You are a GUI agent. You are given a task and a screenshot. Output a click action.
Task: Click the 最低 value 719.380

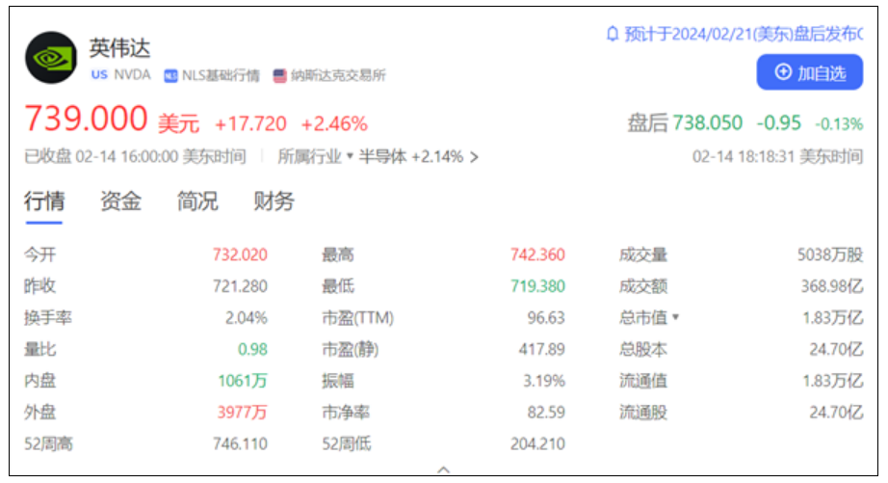pyautogui.click(x=537, y=285)
